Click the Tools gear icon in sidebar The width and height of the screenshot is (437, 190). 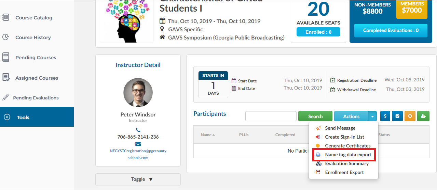pos(7,117)
